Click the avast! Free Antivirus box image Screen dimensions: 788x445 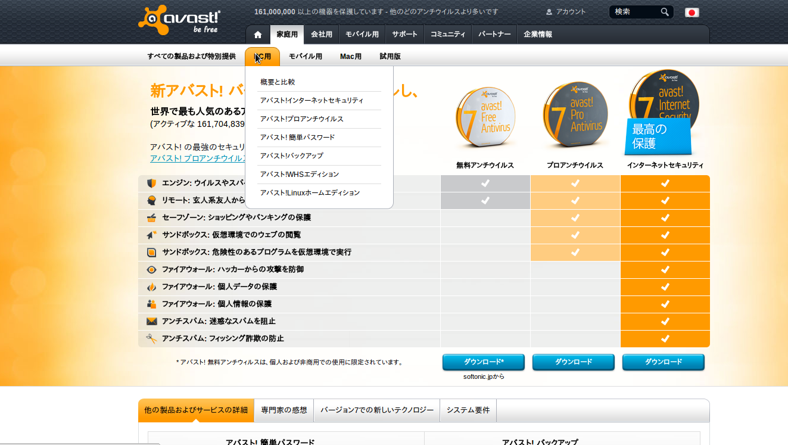tap(485, 117)
